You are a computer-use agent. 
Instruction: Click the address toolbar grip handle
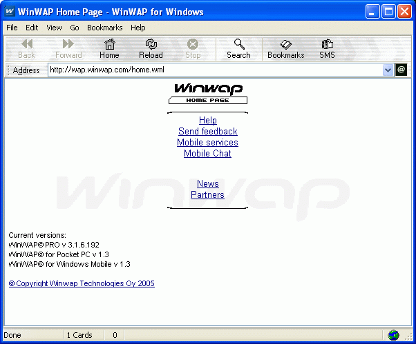click(8, 70)
